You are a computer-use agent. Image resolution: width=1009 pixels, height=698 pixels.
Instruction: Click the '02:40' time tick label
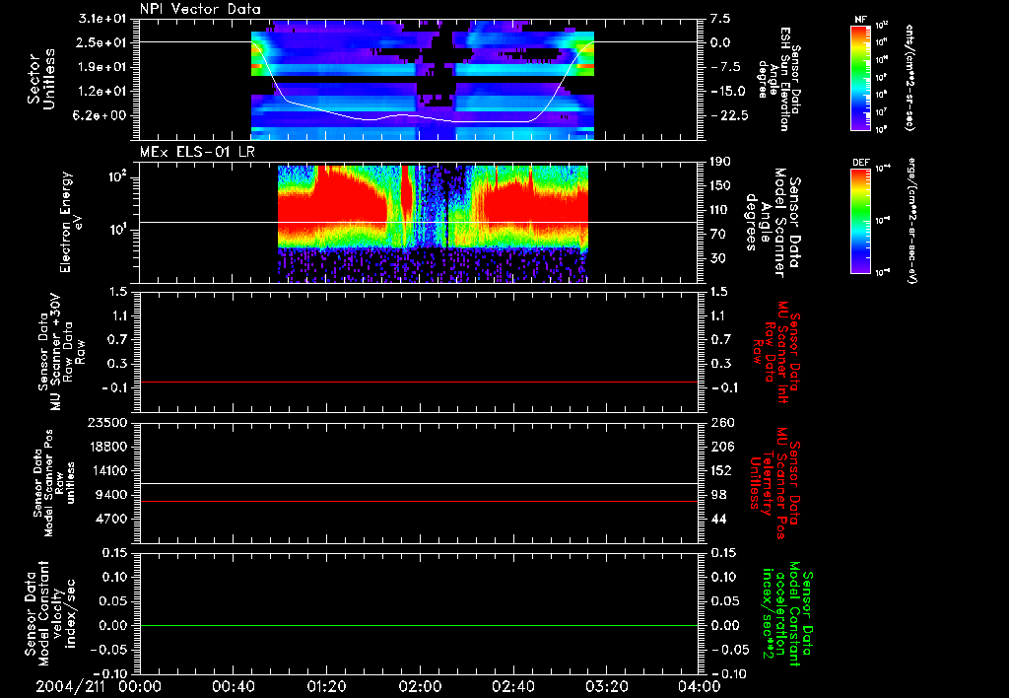click(512, 686)
